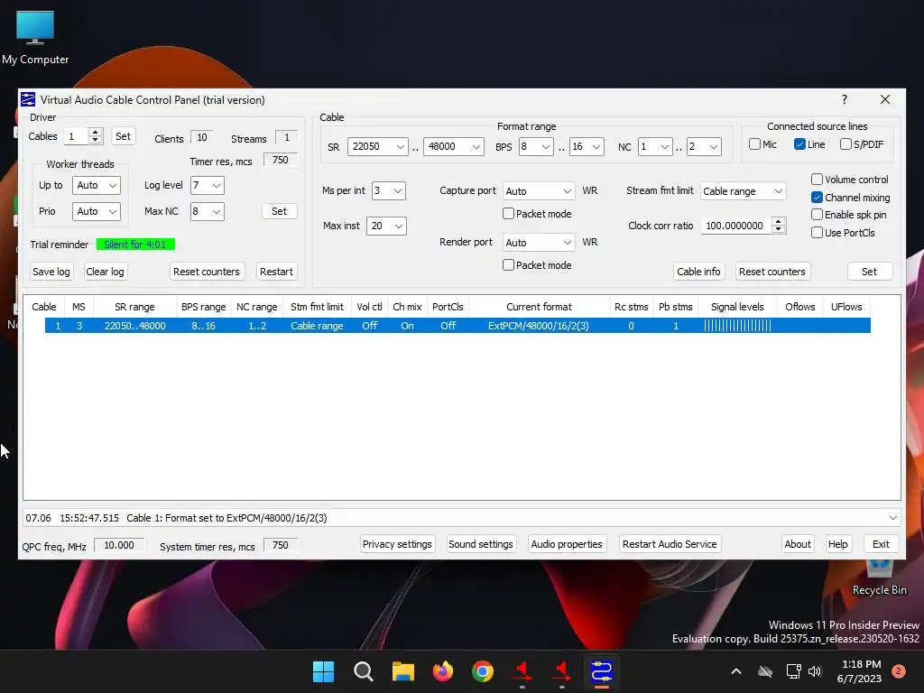
Task: Click the Save log button
Action: (x=51, y=272)
